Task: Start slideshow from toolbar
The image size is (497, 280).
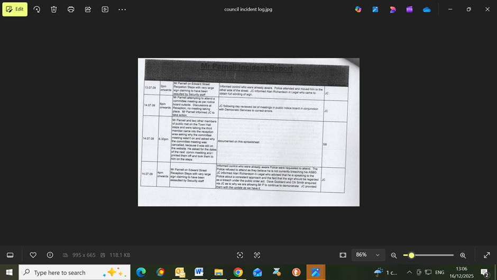Action: (x=105, y=10)
